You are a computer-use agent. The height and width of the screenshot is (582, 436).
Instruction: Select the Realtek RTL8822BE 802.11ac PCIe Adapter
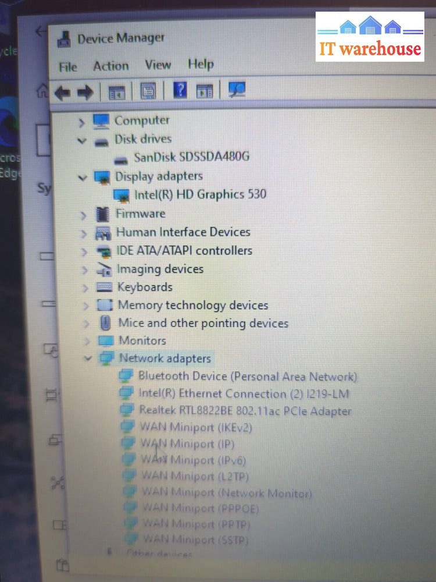click(245, 410)
